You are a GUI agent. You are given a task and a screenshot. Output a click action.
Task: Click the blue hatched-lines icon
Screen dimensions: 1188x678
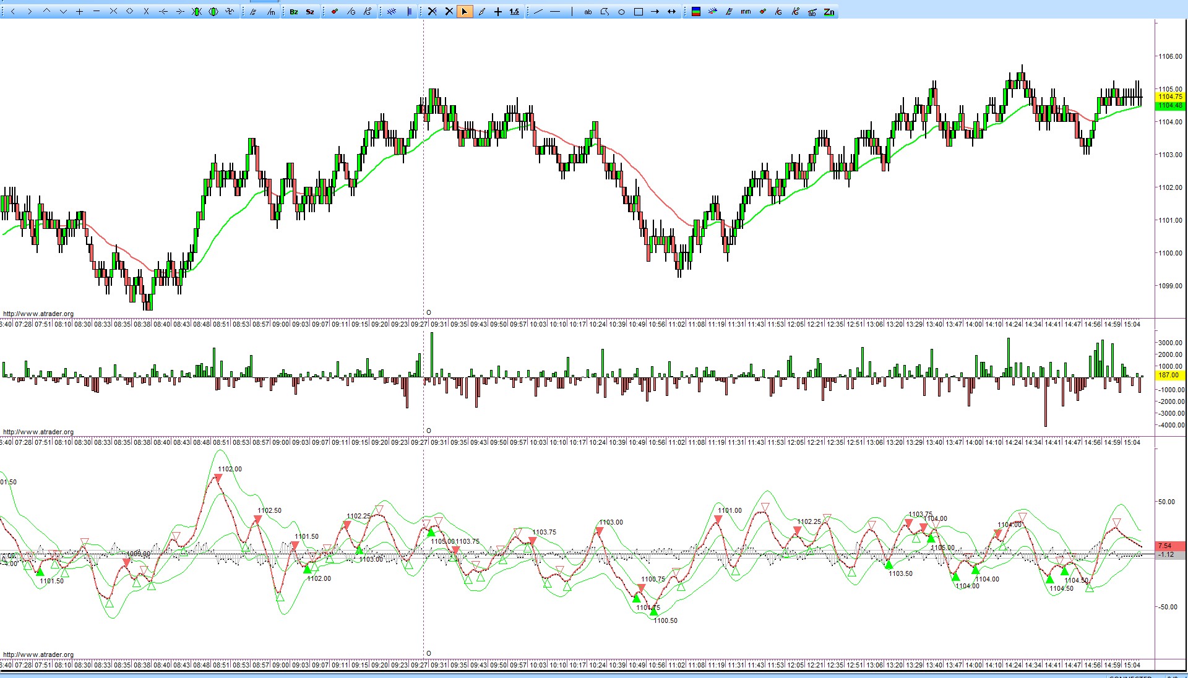click(392, 12)
